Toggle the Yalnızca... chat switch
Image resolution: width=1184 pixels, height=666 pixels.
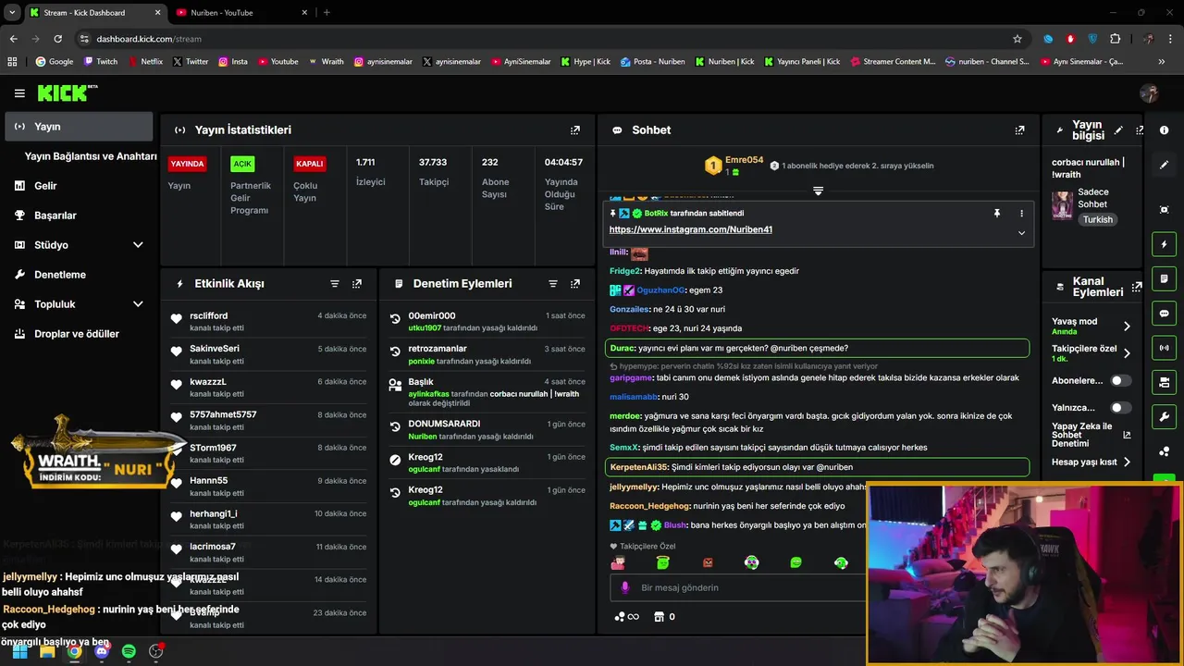1120,407
